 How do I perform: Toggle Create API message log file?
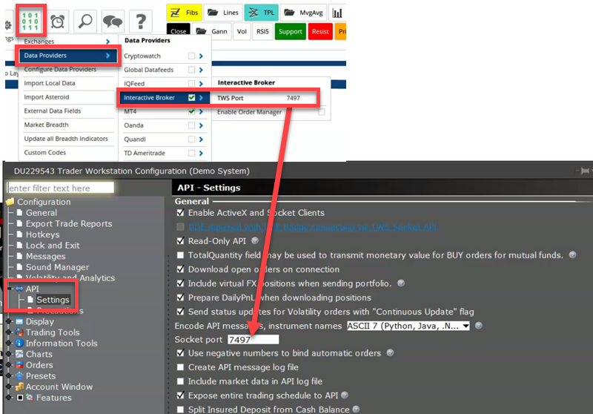coord(180,367)
